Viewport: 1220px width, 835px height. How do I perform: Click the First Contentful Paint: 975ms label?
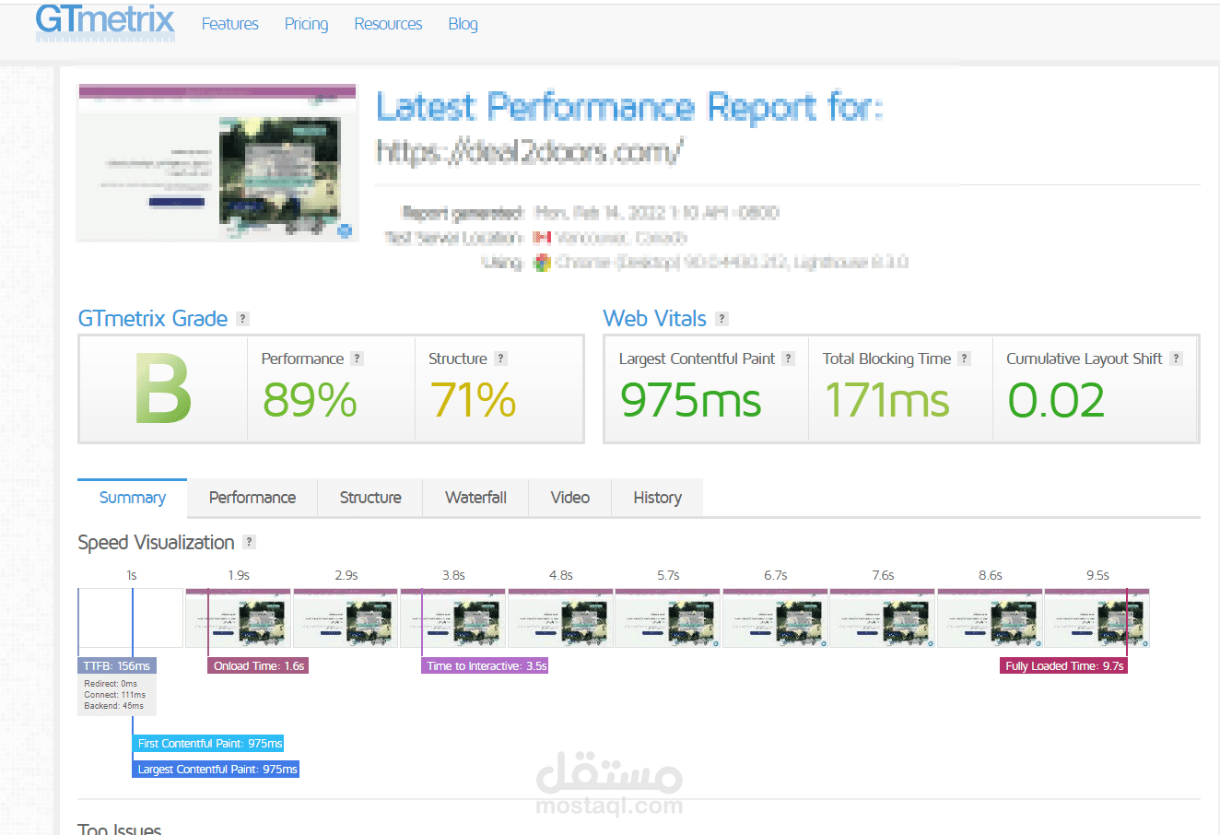[x=209, y=744]
